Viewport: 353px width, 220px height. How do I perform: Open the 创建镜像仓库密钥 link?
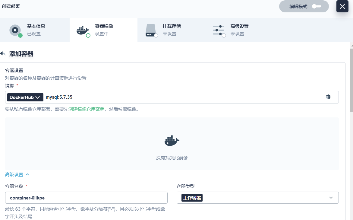click(87, 109)
